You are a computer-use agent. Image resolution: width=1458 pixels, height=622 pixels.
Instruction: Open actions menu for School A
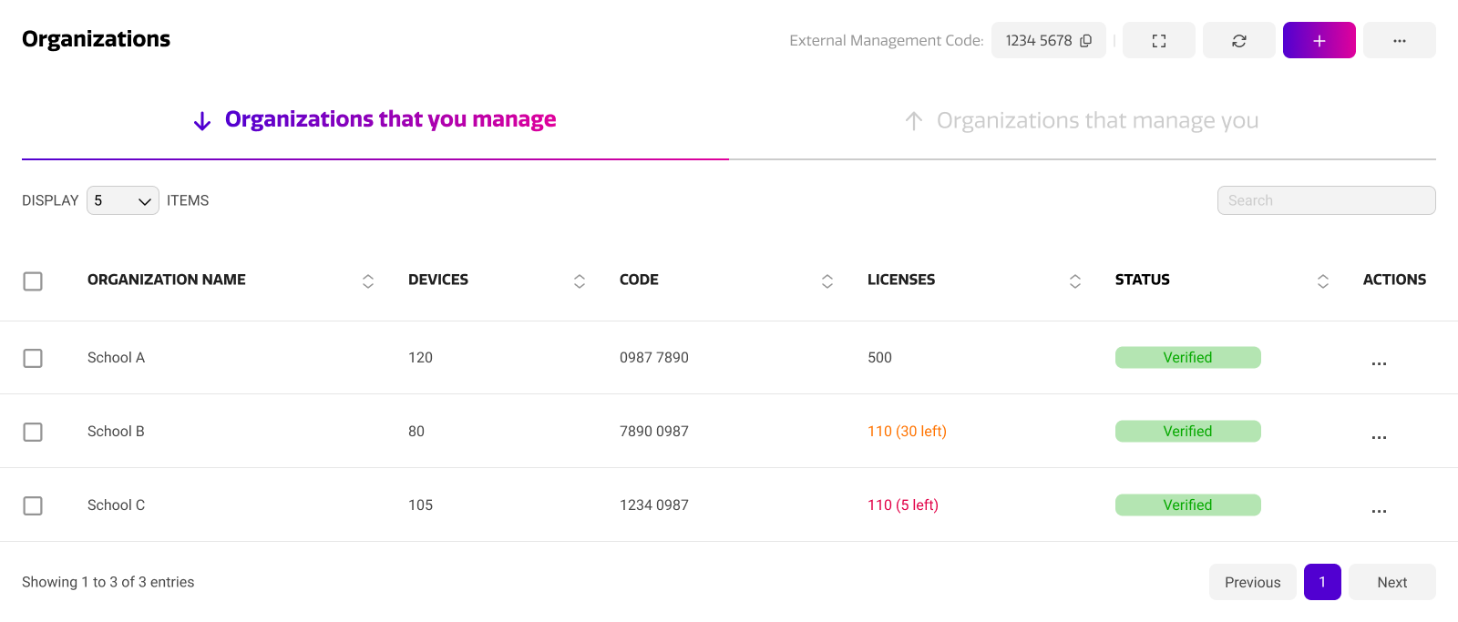click(1379, 362)
